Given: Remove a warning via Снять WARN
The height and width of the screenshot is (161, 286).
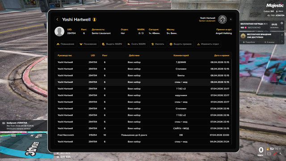Looking at the screenshot, I should tap(136, 44).
